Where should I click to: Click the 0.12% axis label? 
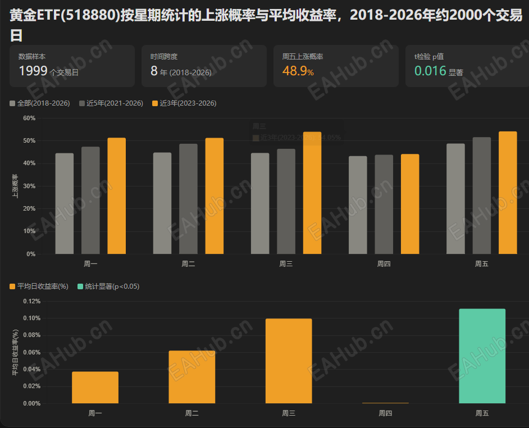31,301
